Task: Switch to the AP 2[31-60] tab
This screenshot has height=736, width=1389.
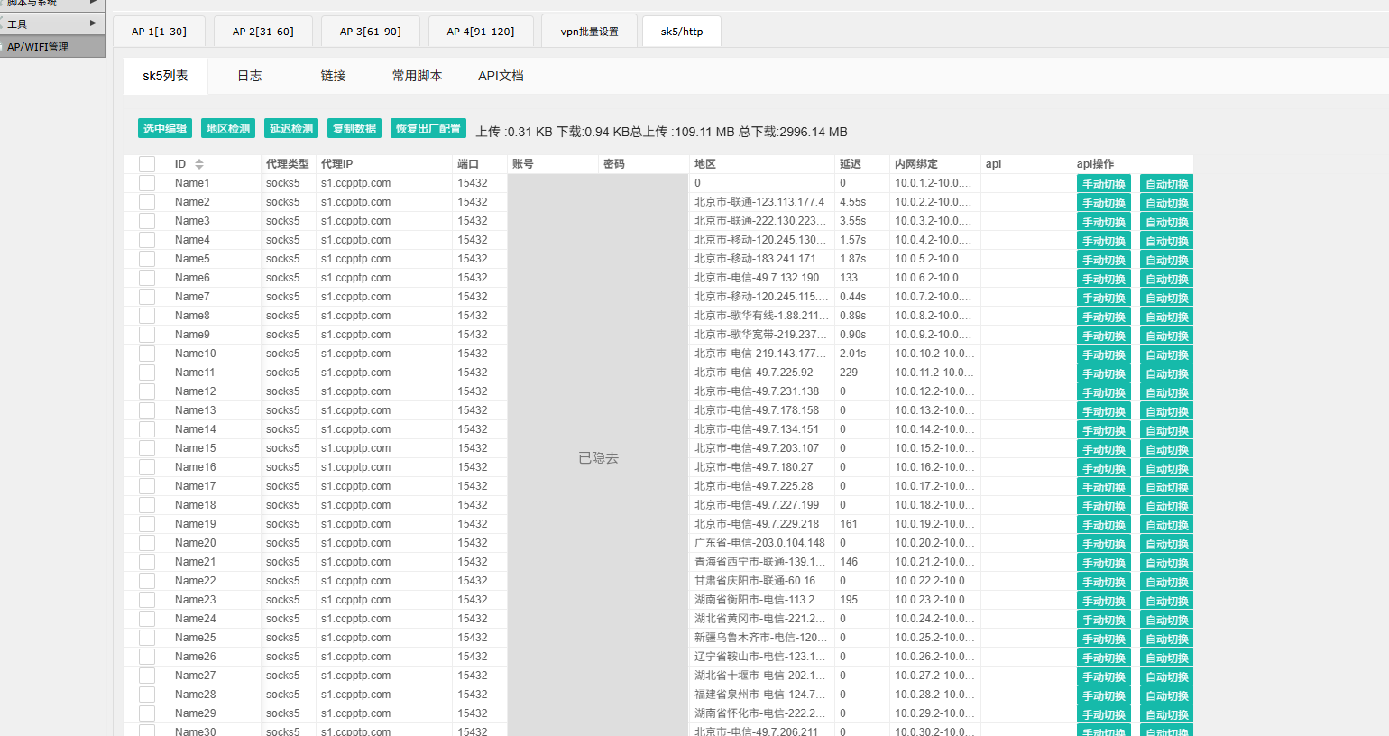Action: click(263, 32)
